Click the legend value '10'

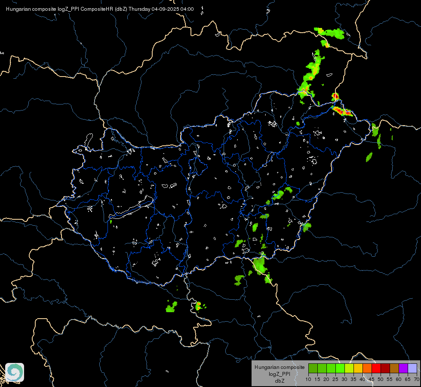(x=308, y=379)
